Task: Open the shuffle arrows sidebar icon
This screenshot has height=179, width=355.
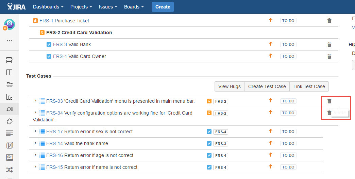Action: tap(9, 170)
